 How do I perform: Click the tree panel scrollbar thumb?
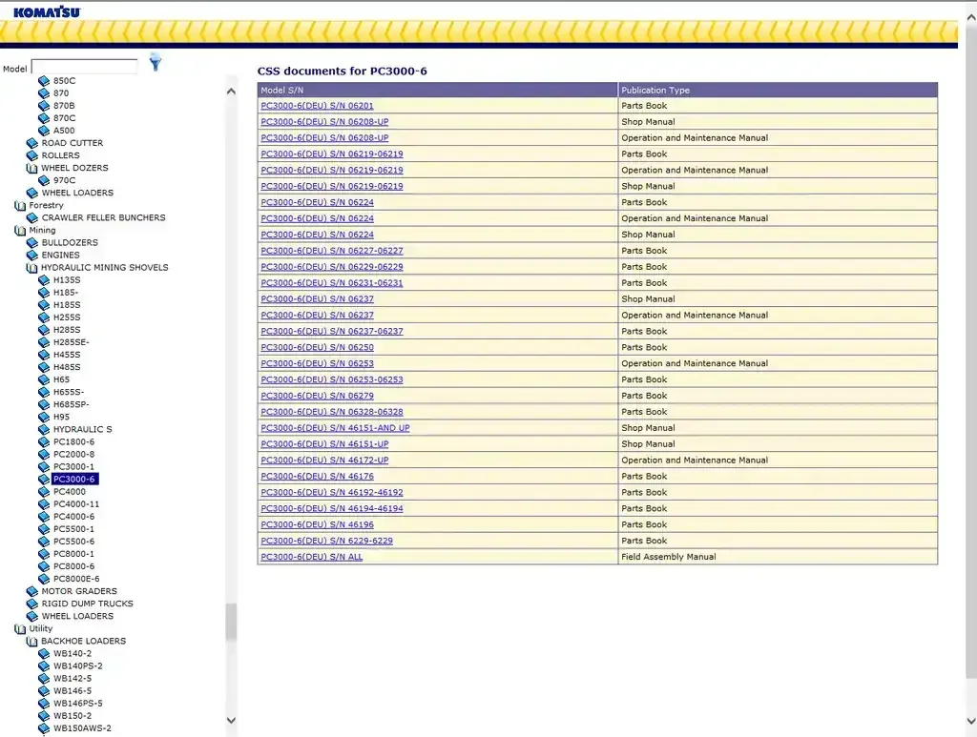tap(231, 622)
